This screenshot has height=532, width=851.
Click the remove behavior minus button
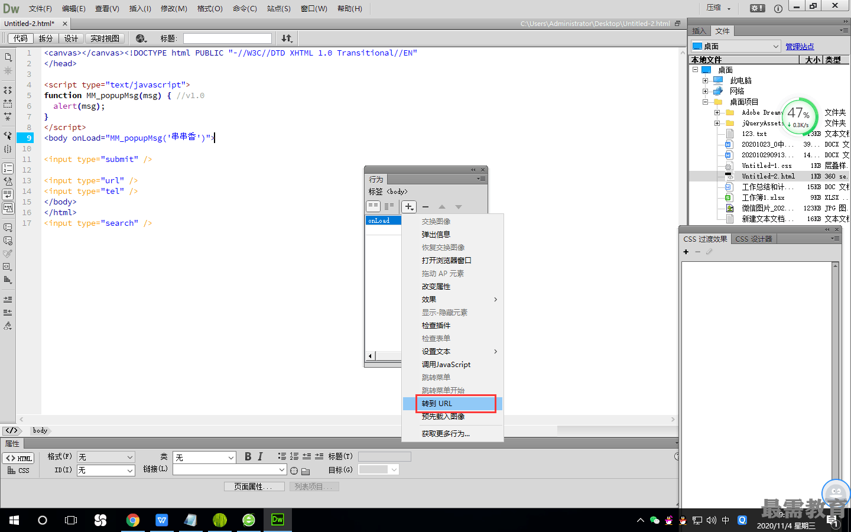tap(425, 207)
